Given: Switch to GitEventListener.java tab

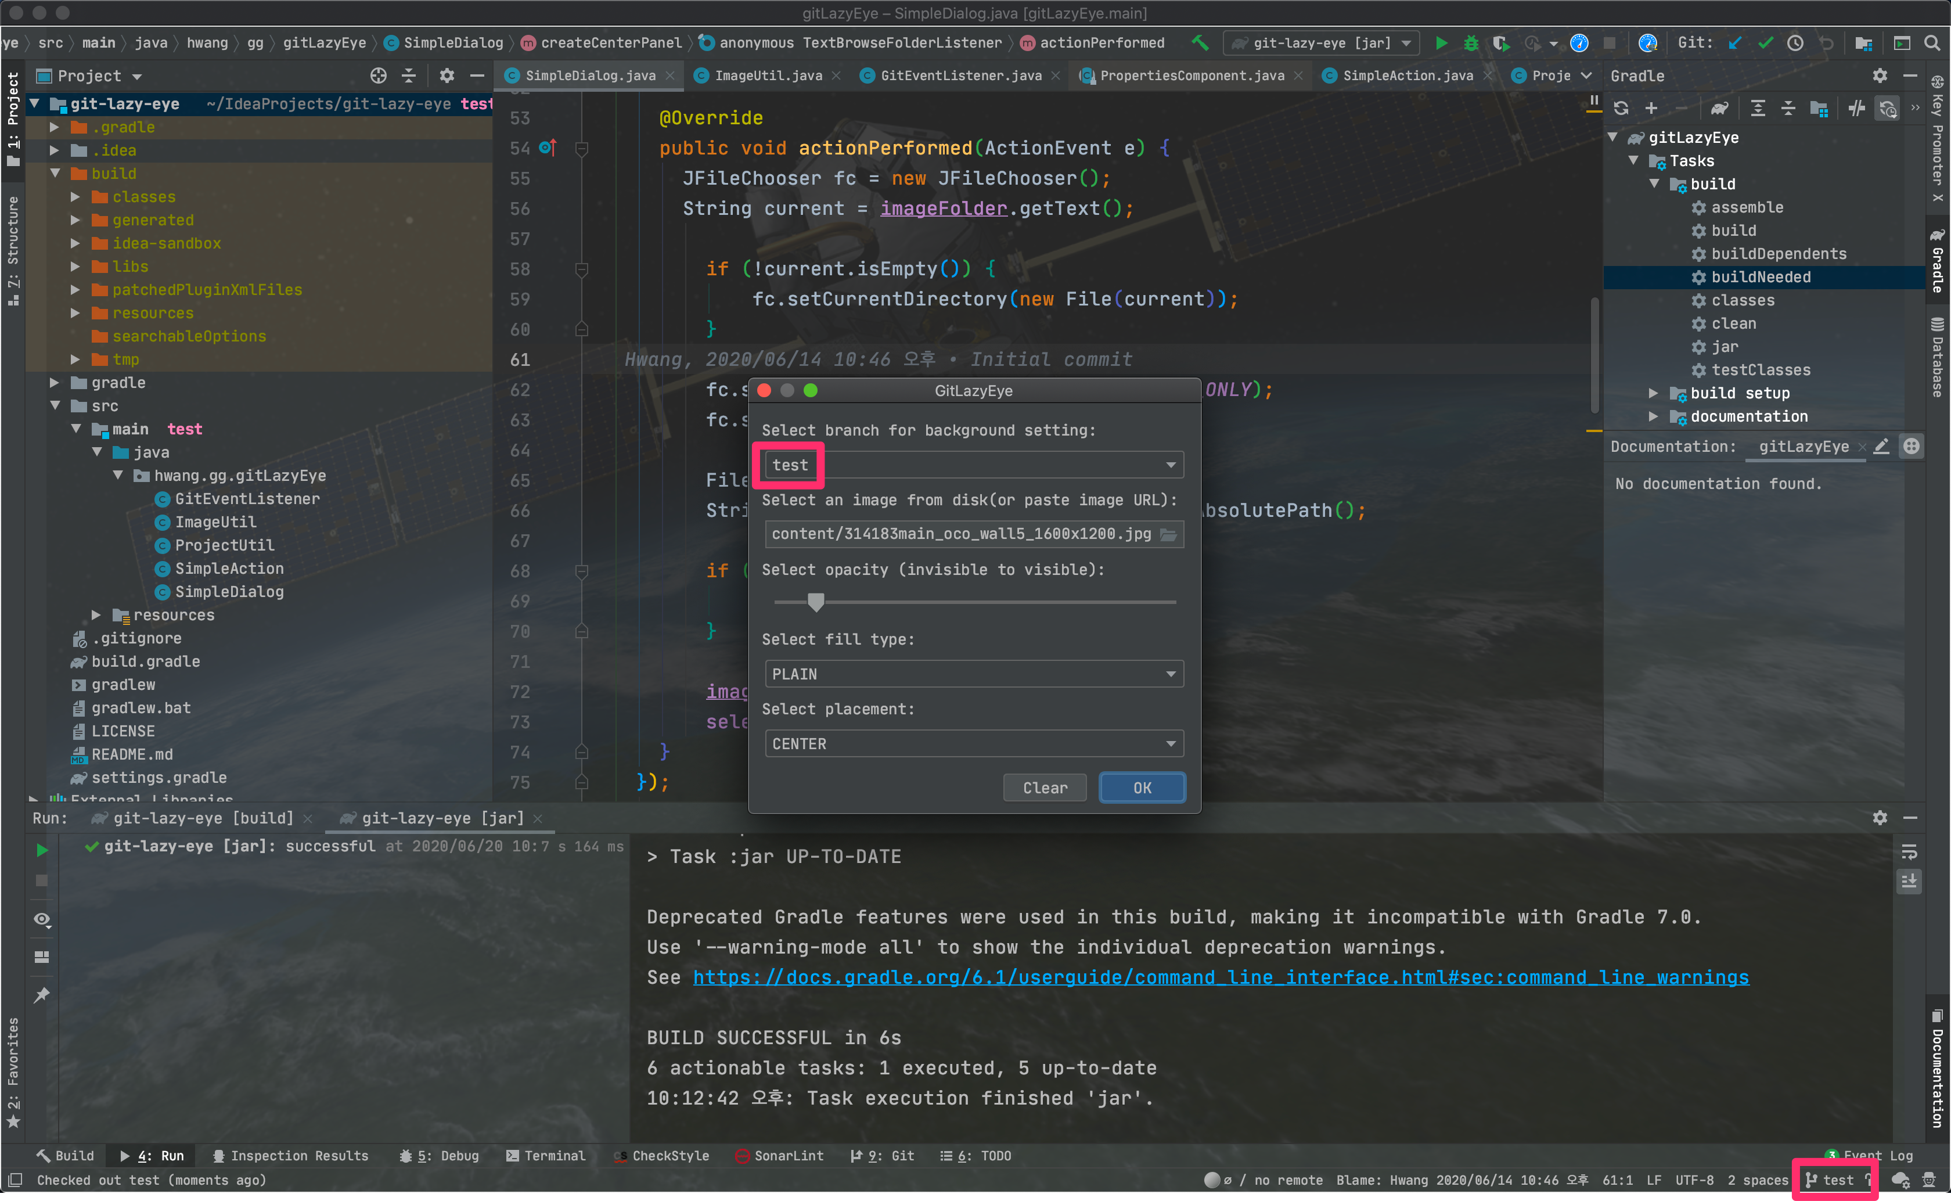Looking at the screenshot, I should click(960, 75).
